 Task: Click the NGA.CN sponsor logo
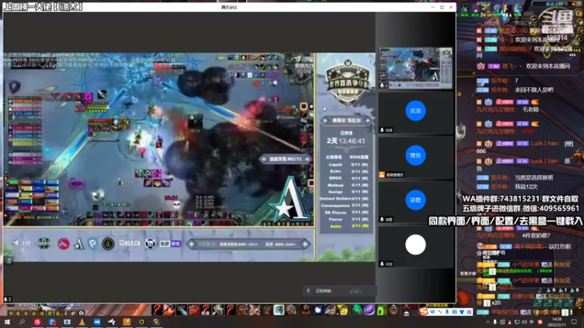(130, 243)
